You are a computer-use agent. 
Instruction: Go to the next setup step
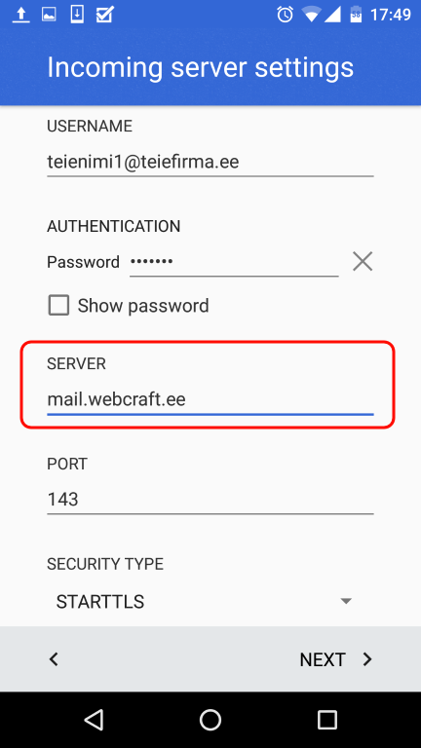click(x=335, y=659)
